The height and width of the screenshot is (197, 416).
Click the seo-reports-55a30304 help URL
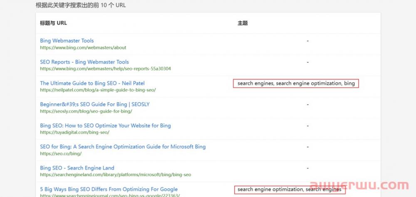[105, 69]
